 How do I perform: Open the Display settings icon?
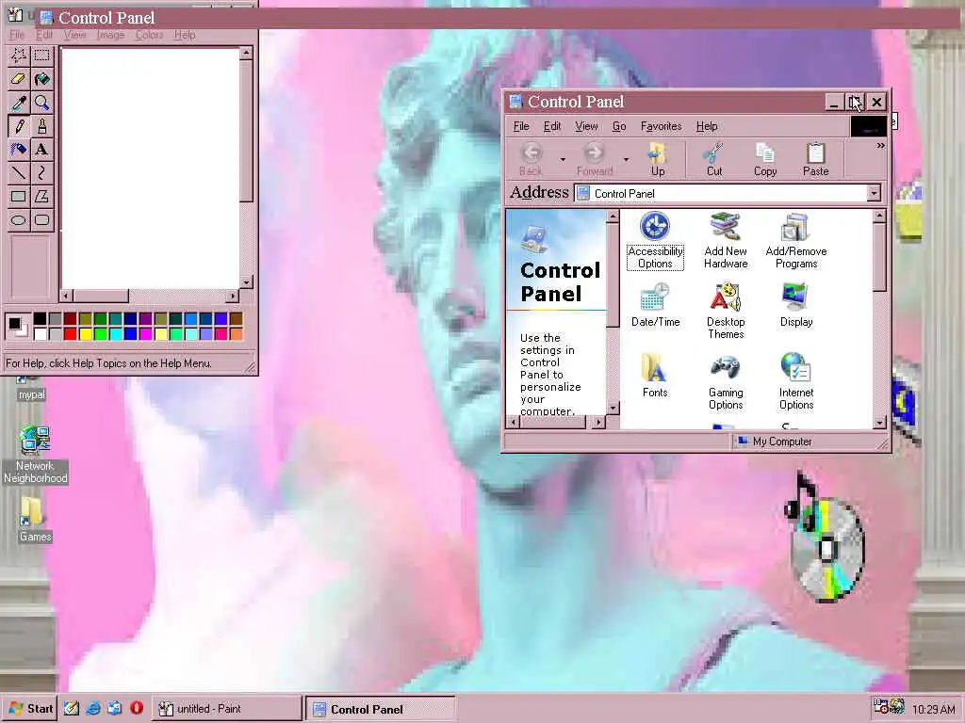tap(795, 306)
